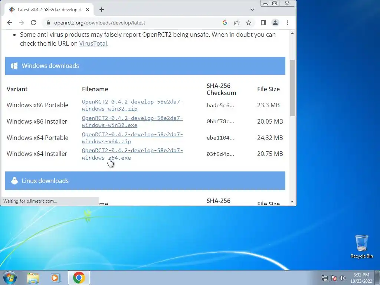Open the Chrome three-dot menu
380x285 pixels.
click(x=288, y=23)
